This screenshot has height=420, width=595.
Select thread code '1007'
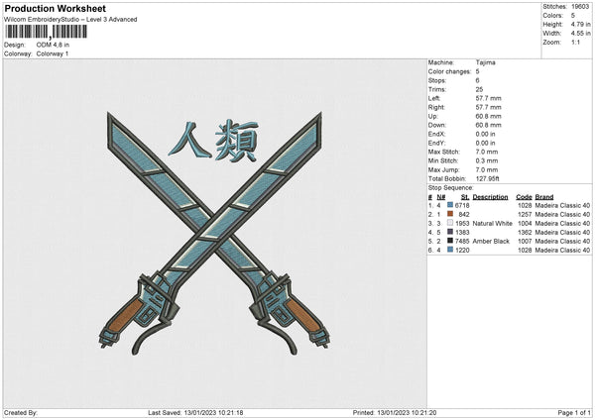click(525, 241)
